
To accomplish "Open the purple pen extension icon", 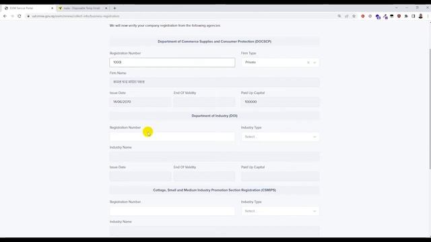I will click(385, 16).
